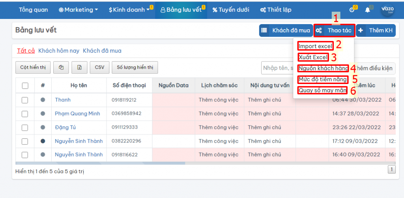Click the status dot for Đặng Tú
This screenshot has height=198, width=404.
pyautogui.click(x=43, y=127)
